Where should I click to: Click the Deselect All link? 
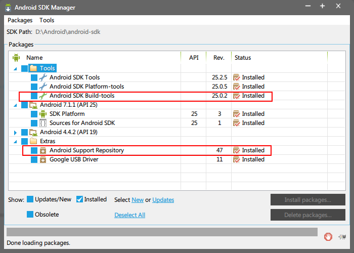click(x=130, y=215)
